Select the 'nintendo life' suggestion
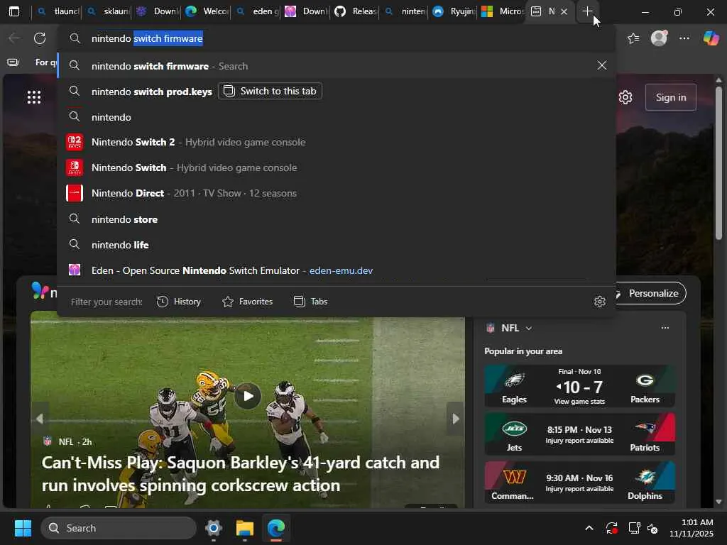 [336, 245]
